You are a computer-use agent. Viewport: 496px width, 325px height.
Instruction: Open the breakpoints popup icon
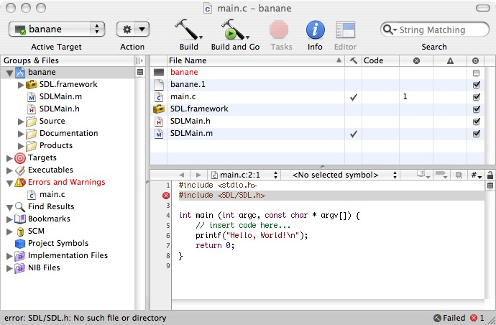click(x=441, y=175)
